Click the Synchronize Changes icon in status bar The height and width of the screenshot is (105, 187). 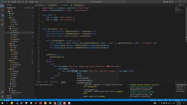point(12,100)
